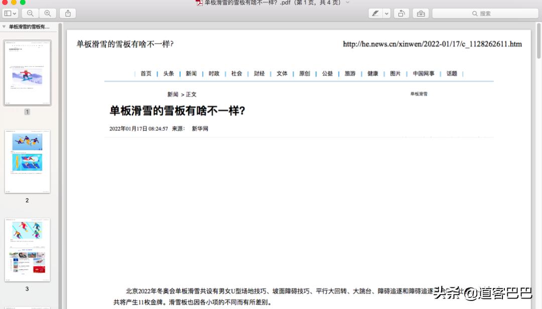Screen dimensions: 542x309
Task: Click the zoom in magnifier icon
Action: coord(47,13)
